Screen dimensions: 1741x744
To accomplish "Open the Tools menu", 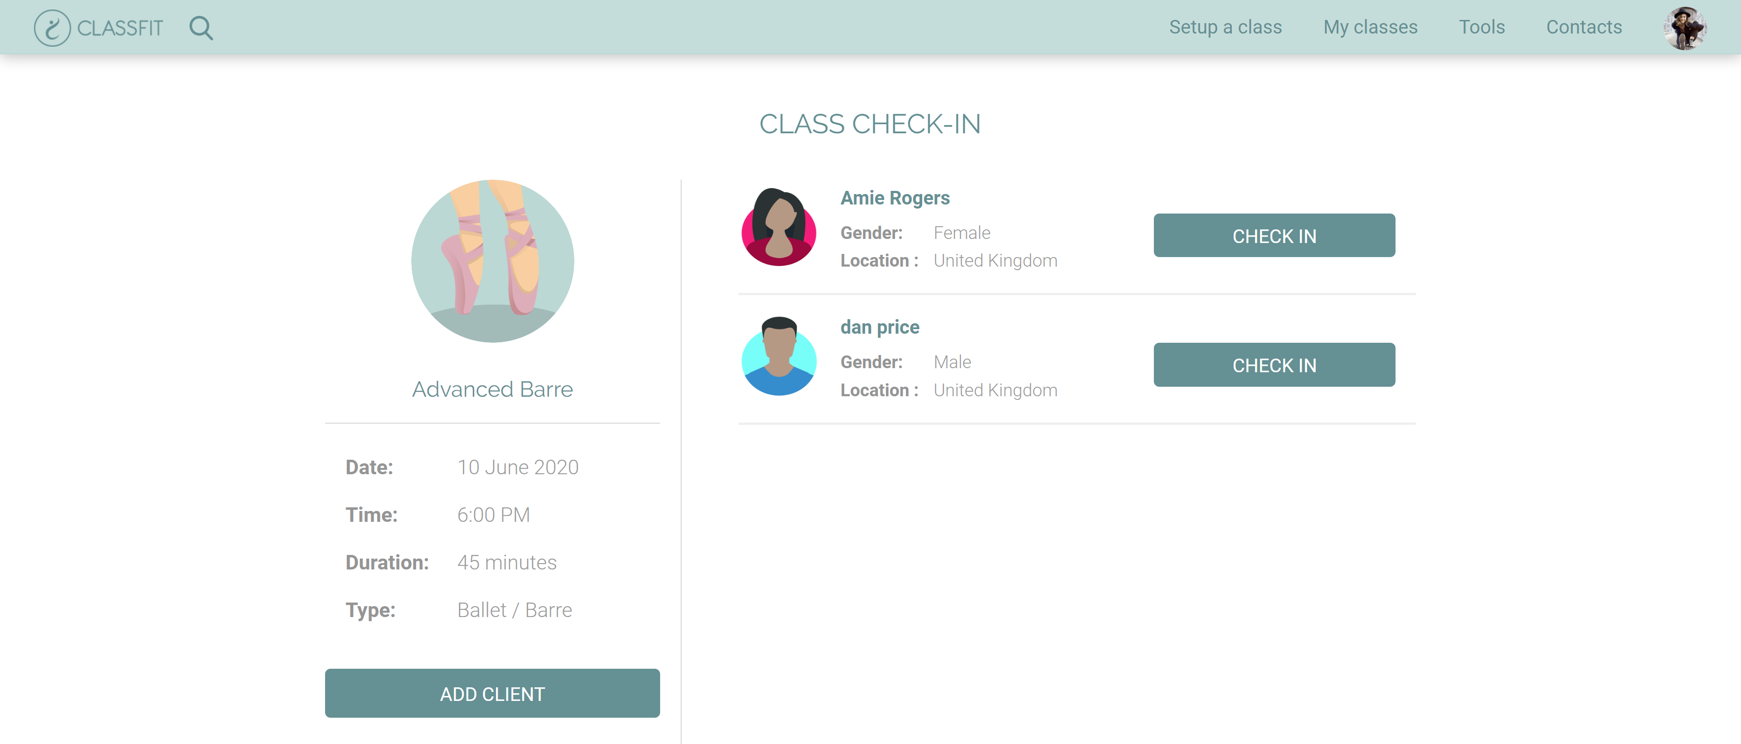I will (x=1482, y=27).
